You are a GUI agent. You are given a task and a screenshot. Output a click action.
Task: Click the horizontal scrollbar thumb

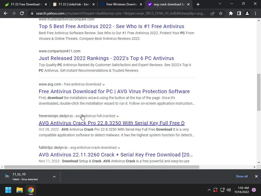pyautogui.click(x=102, y=167)
